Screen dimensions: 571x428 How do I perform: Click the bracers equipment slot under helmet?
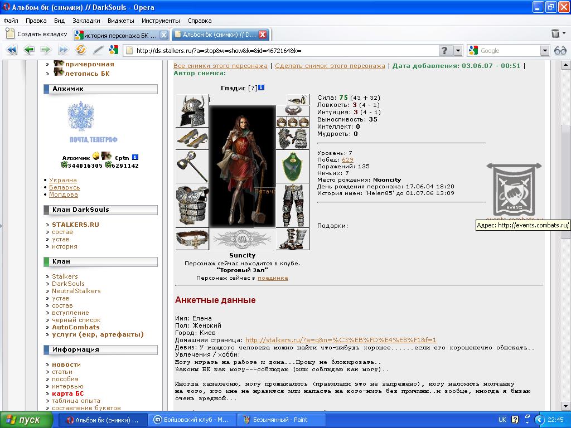[192, 139]
